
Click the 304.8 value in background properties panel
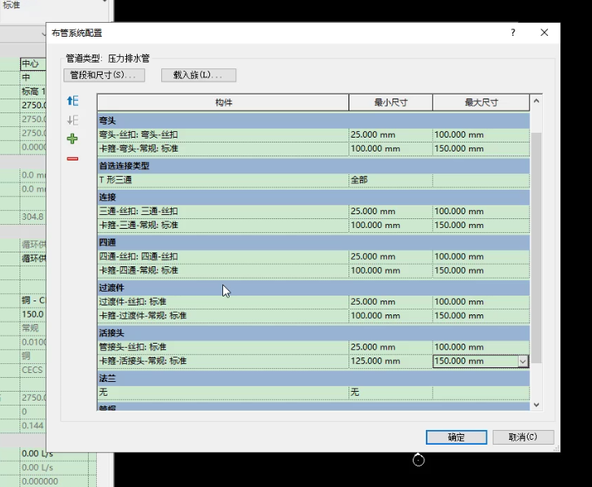coord(33,217)
